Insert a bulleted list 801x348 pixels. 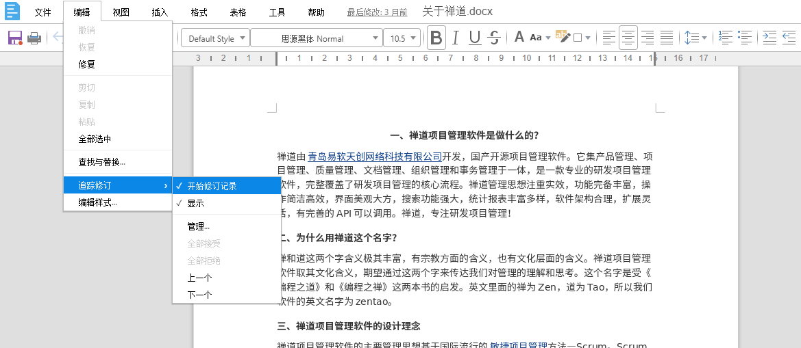(x=745, y=37)
